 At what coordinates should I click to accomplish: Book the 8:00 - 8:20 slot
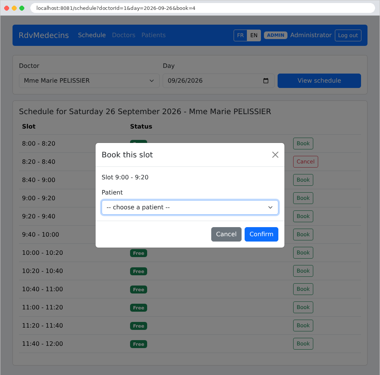point(303,143)
